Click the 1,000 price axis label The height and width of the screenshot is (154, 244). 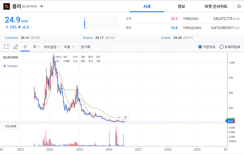pos(231,63)
